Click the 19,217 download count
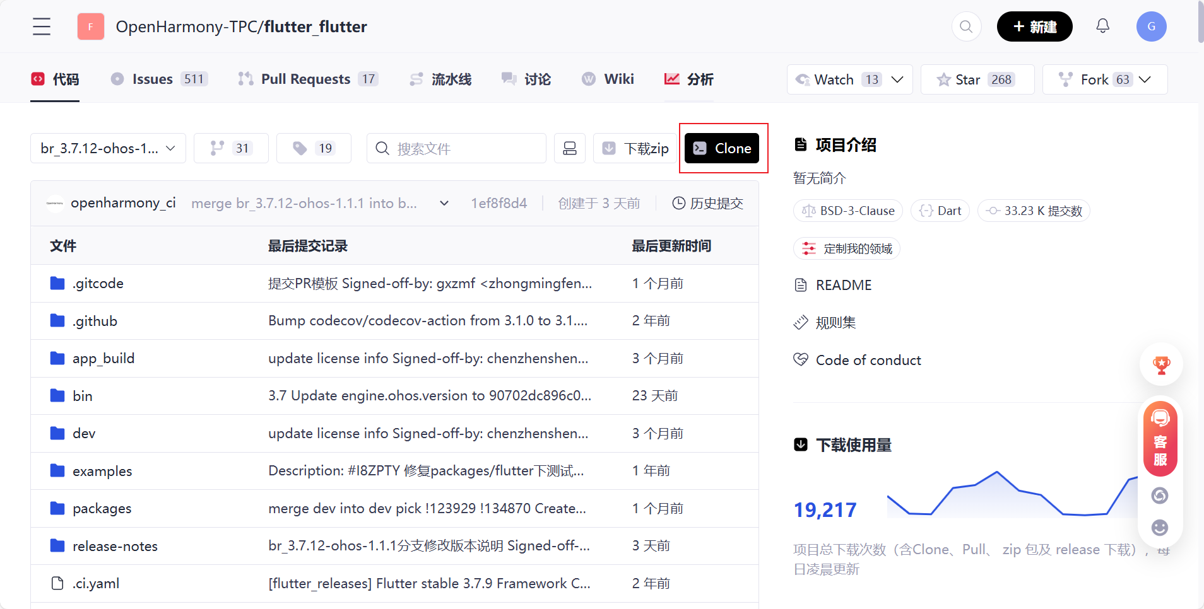 coord(825,509)
